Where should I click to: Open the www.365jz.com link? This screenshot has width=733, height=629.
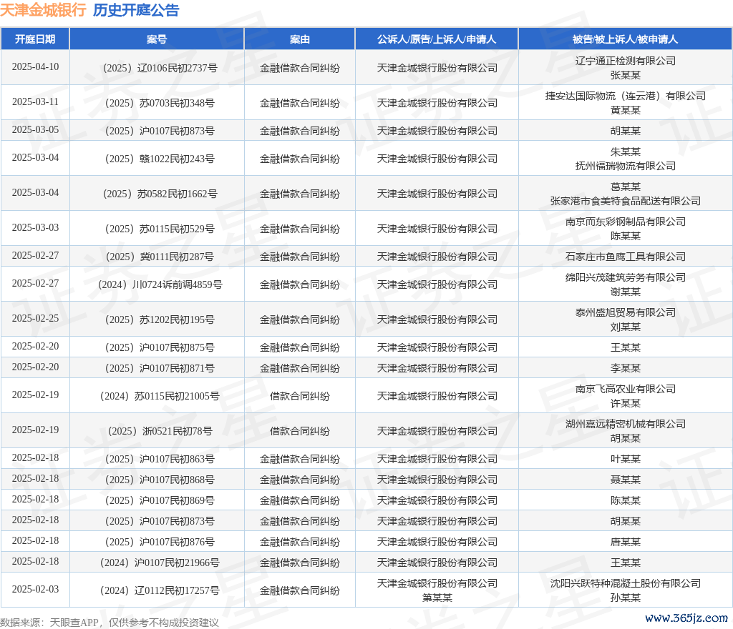686,618
